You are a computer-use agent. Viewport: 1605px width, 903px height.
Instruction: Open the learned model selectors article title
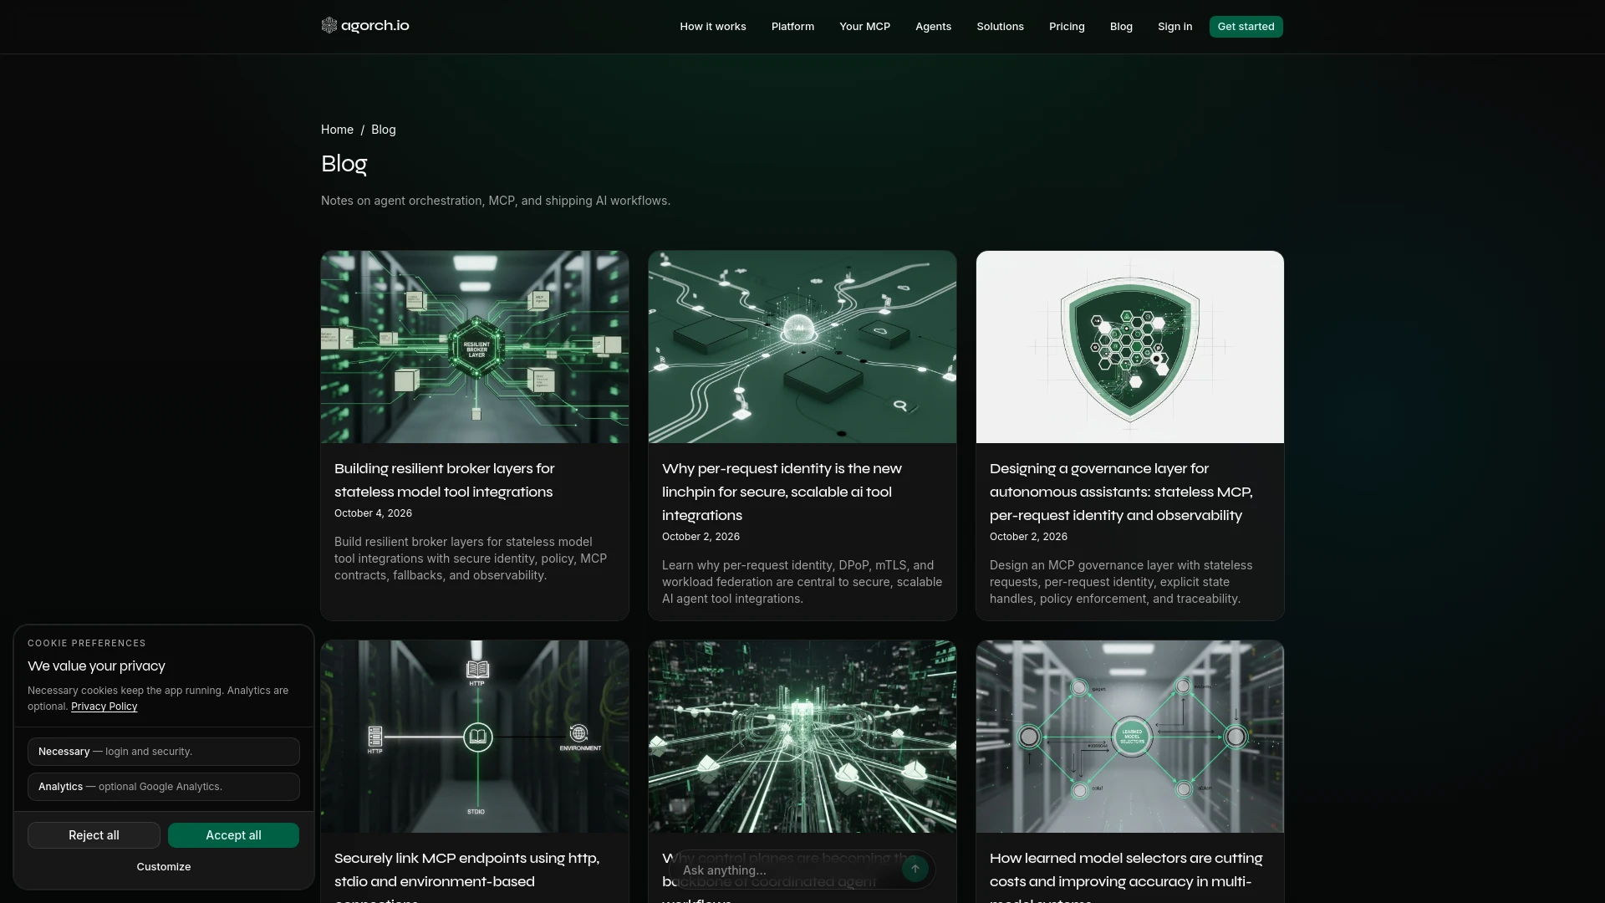click(1126, 876)
